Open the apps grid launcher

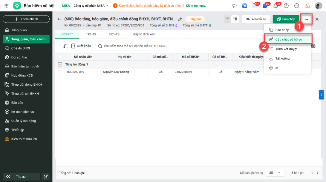7,6
